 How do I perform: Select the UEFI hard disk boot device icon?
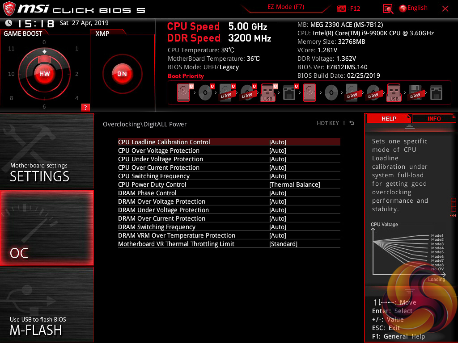click(x=185, y=92)
